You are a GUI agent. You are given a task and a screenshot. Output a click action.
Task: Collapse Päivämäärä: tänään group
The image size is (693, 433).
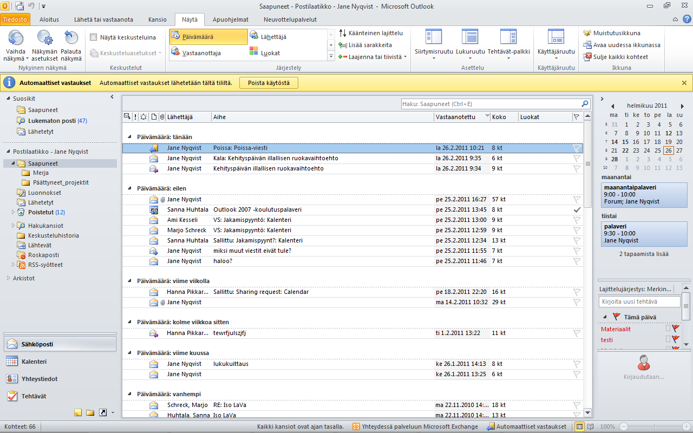point(130,137)
